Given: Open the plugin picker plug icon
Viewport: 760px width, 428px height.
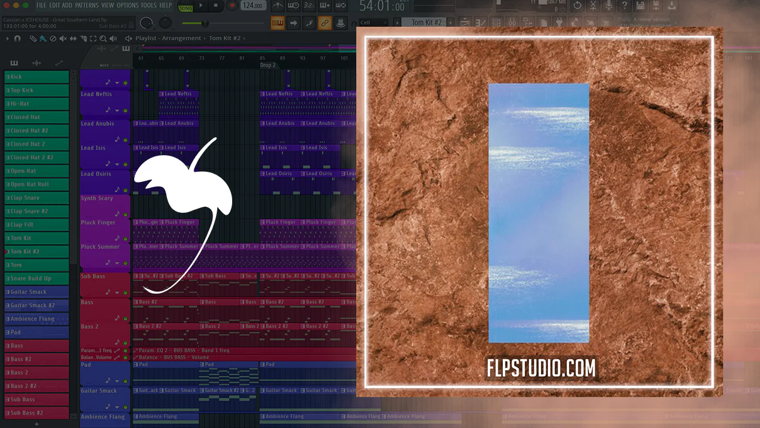Looking at the screenshot, I should click(559, 23).
